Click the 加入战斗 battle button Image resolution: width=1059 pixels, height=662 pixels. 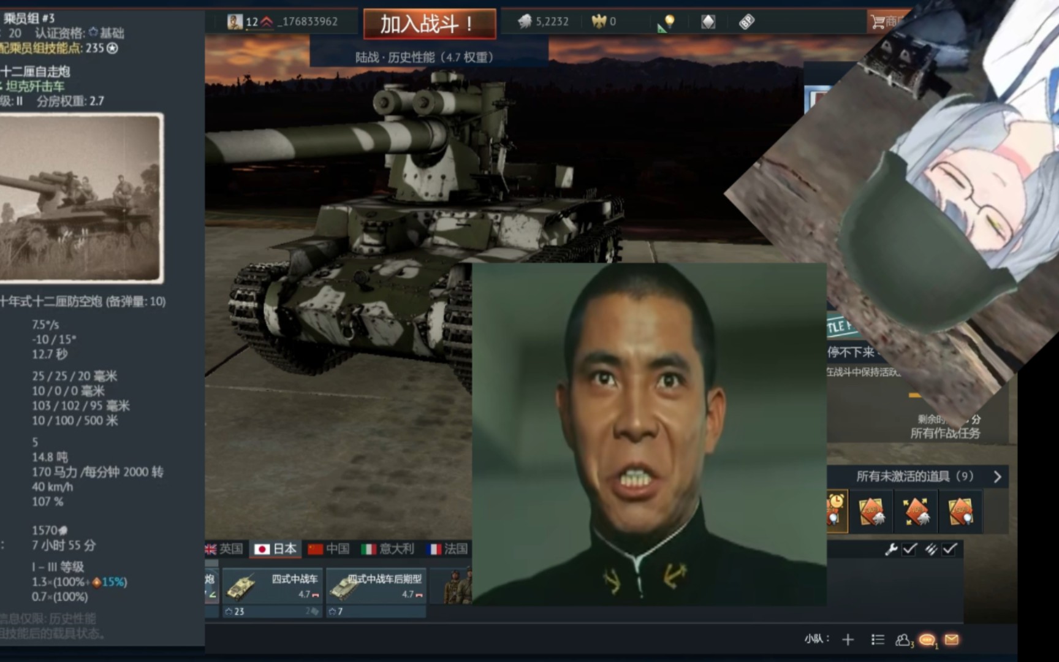(x=430, y=24)
